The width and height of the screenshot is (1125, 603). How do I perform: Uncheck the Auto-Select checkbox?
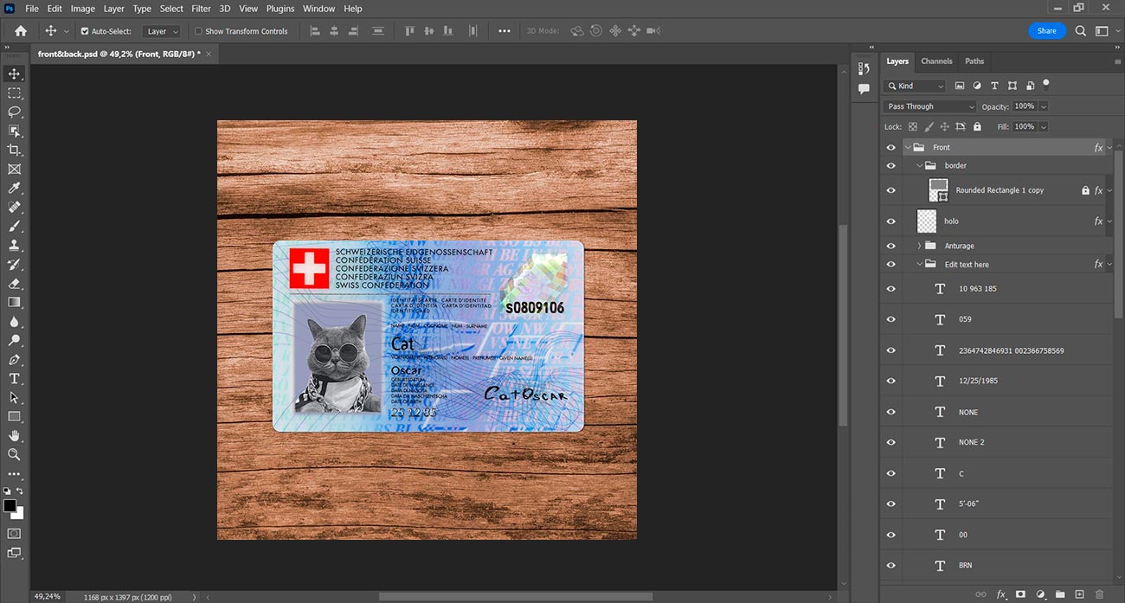[x=85, y=31]
